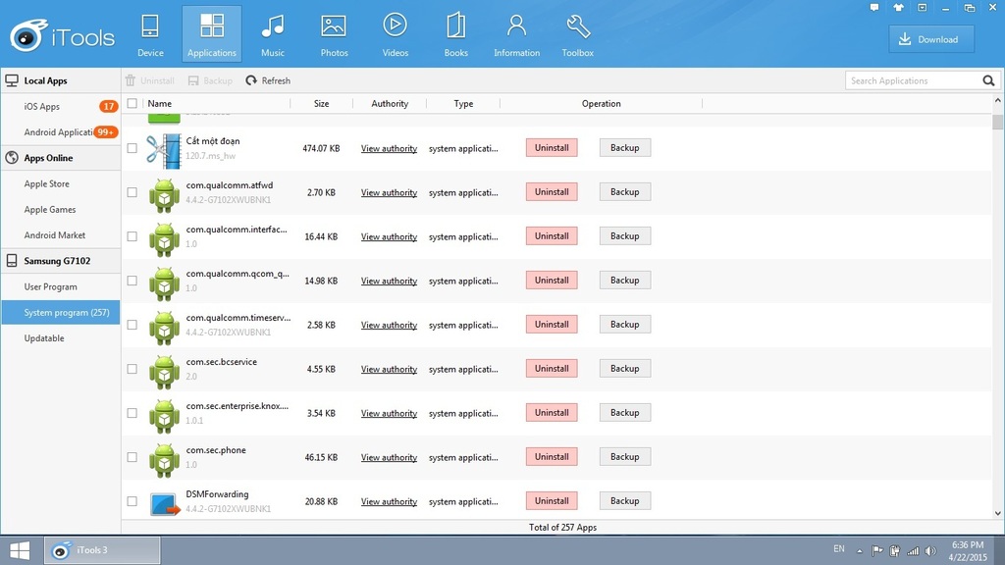Screen dimensions: 1005x565
Task: Click the com.qualcomm.atfwd Android icon
Action: [x=164, y=195]
